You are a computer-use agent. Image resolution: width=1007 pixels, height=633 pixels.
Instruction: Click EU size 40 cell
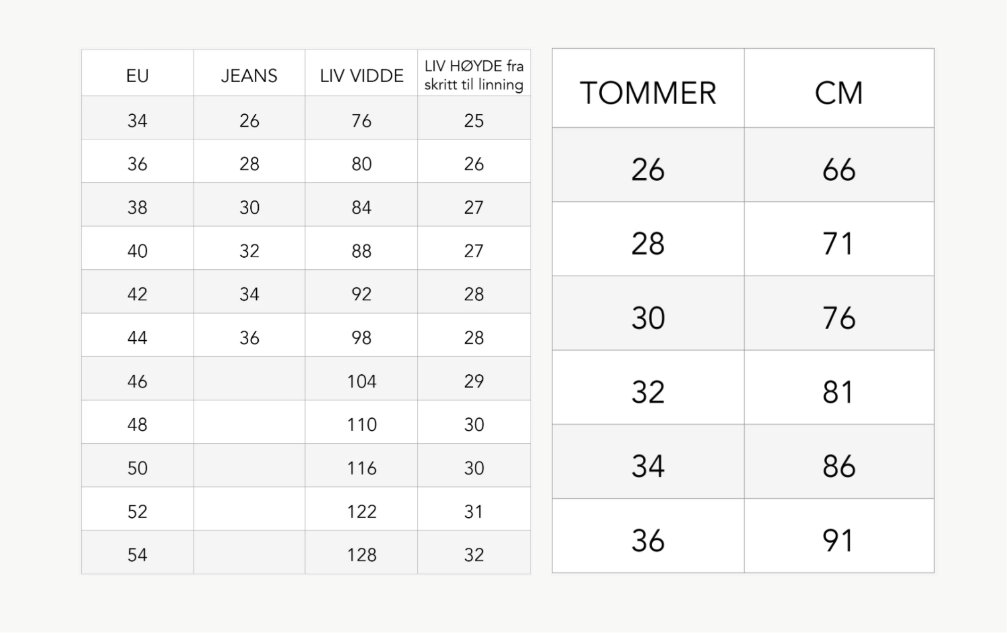[x=137, y=248]
